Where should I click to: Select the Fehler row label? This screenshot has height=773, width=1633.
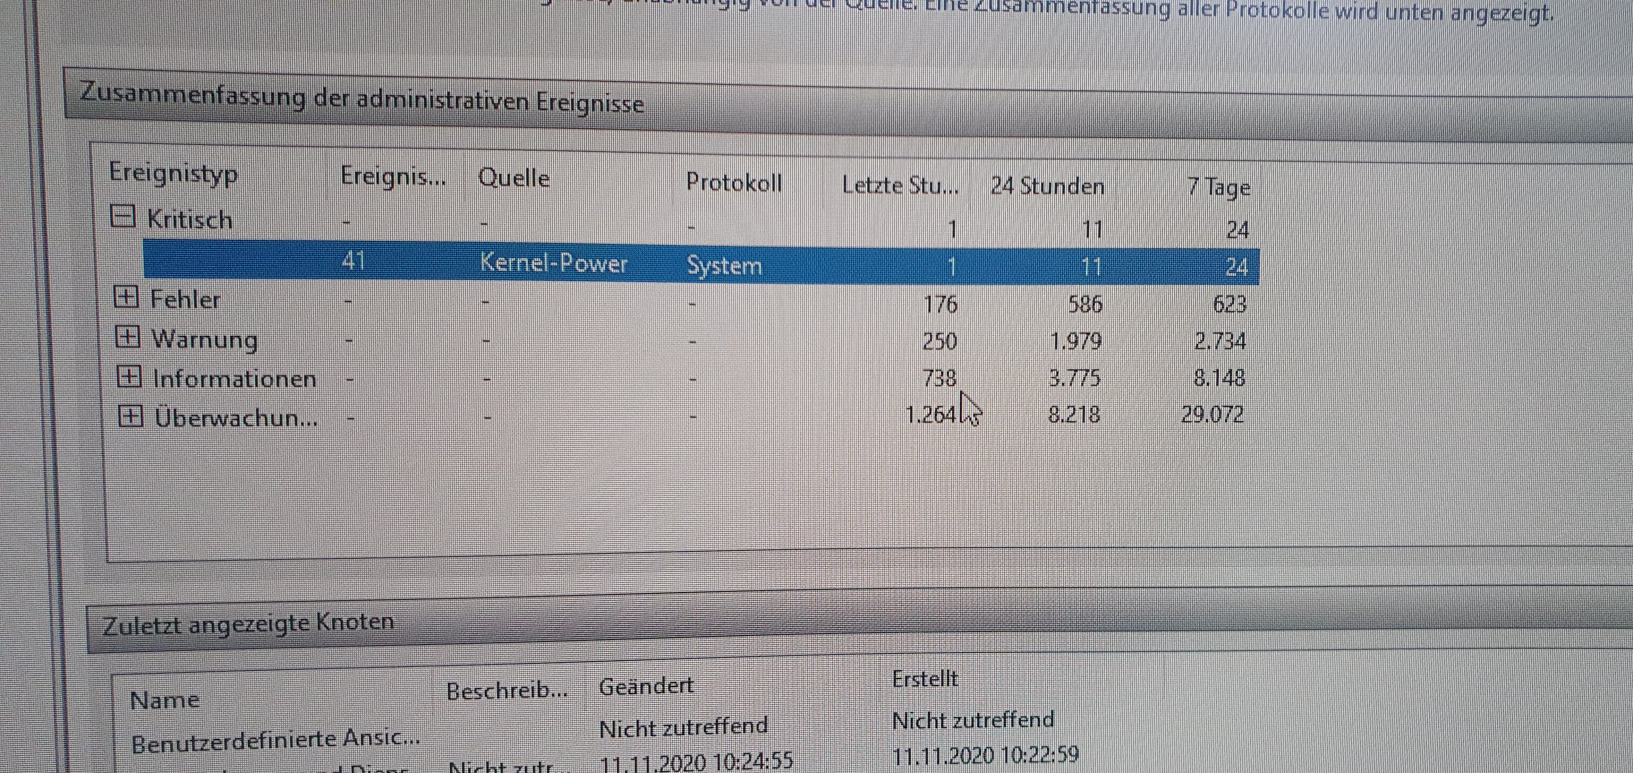185,299
